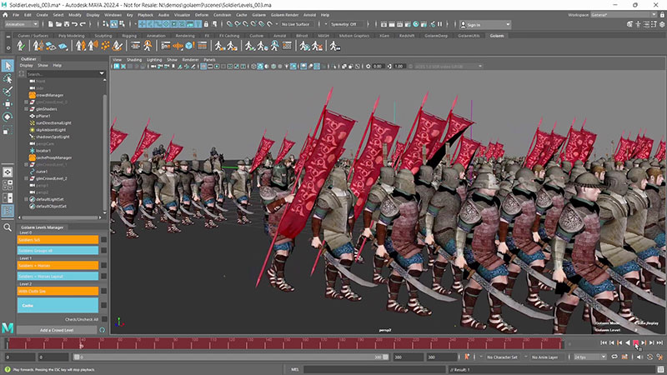Screen dimensions: 667x375
Task: Click the search magnifier icon in left toolbox
Action: pos(8,227)
